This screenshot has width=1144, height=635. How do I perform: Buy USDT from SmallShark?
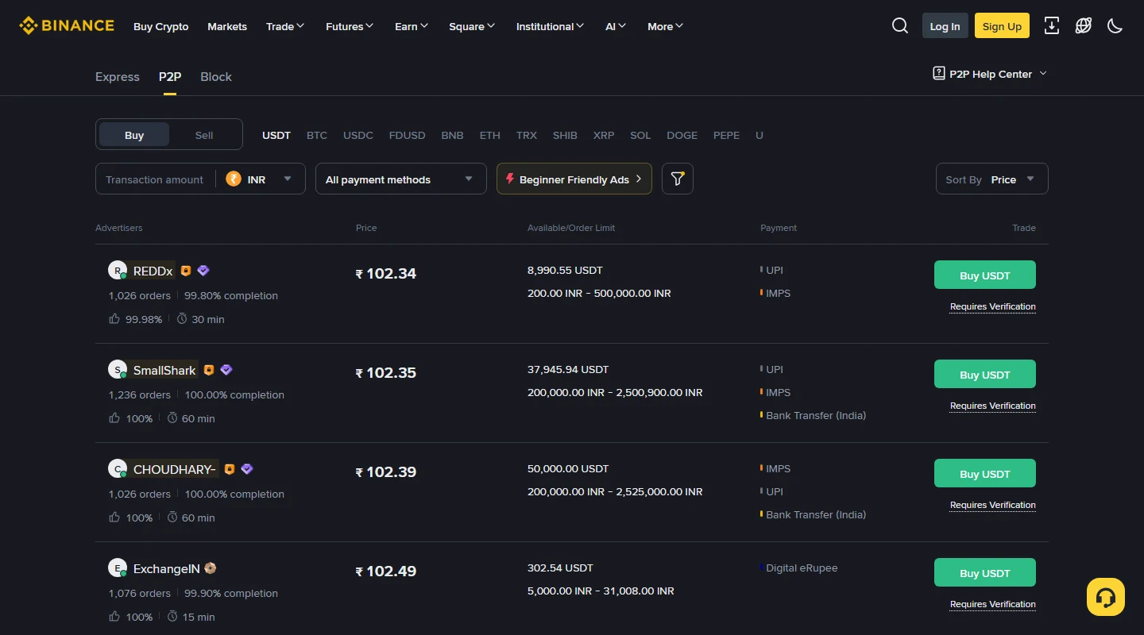pos(985,374)
